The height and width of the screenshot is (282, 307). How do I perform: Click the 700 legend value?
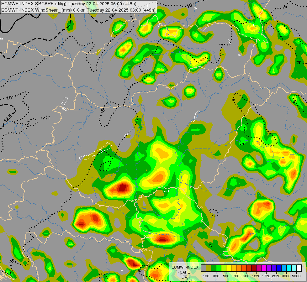point(236,276)
